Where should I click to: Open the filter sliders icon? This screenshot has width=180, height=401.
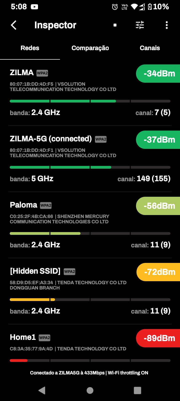(140, 25)
